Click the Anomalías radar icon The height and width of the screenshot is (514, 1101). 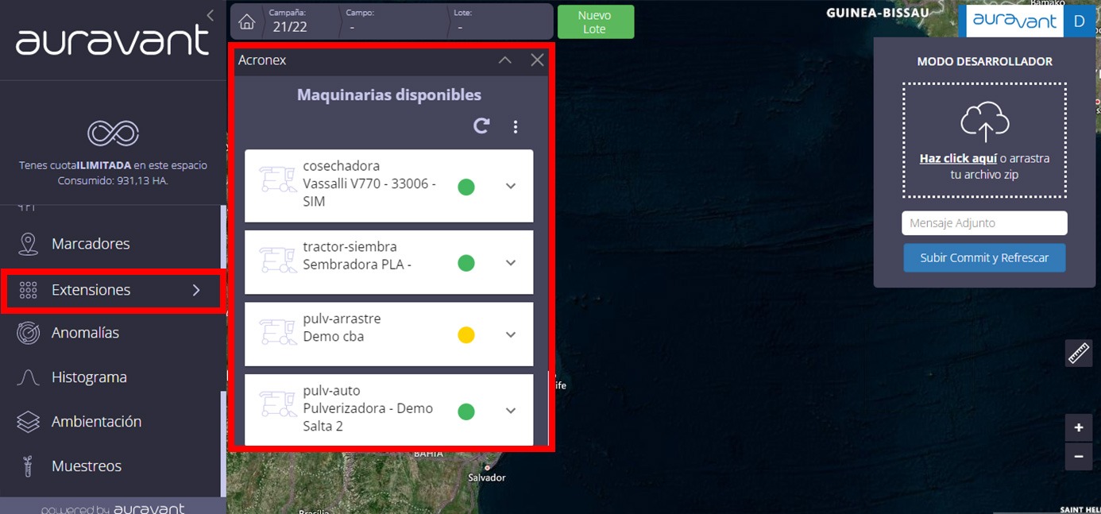click(x=29, y=333)
